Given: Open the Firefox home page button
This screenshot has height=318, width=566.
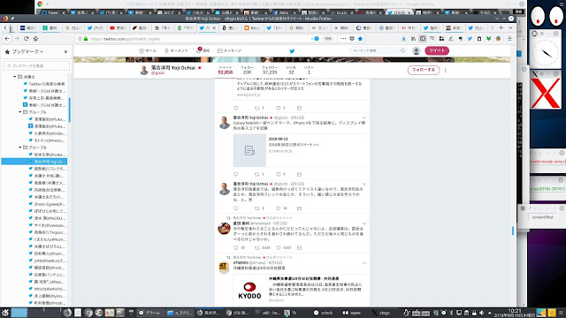Looking at the screenshot, I should coord(35,39).
